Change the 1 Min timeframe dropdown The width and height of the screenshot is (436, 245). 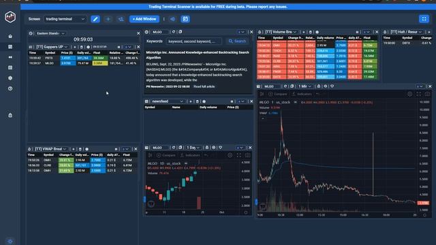[x=305, y=86]
